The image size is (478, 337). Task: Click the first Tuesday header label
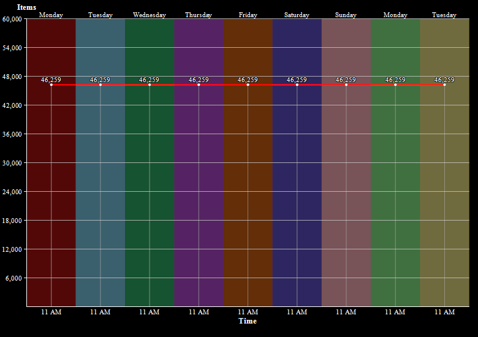[x=100, y=15]
